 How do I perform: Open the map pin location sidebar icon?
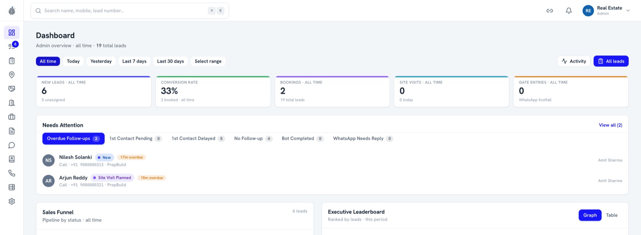(12, 75)
